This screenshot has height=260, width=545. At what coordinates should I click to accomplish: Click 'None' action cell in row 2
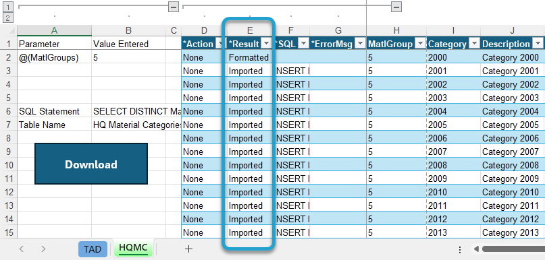[204, 57]
